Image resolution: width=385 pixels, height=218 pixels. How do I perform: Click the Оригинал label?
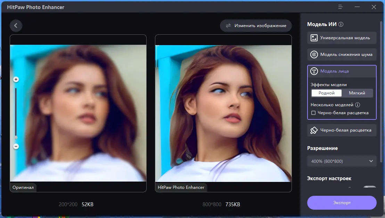[23, 187]
